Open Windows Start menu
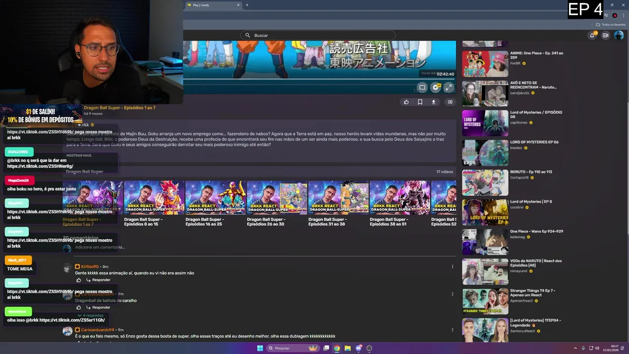The height and width of the screenshot is (354, 629). pos(260,348)
